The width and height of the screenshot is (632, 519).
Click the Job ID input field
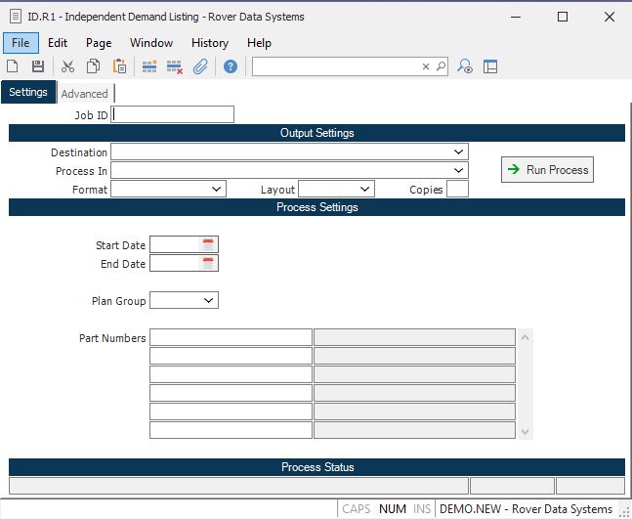coord(174,114)
